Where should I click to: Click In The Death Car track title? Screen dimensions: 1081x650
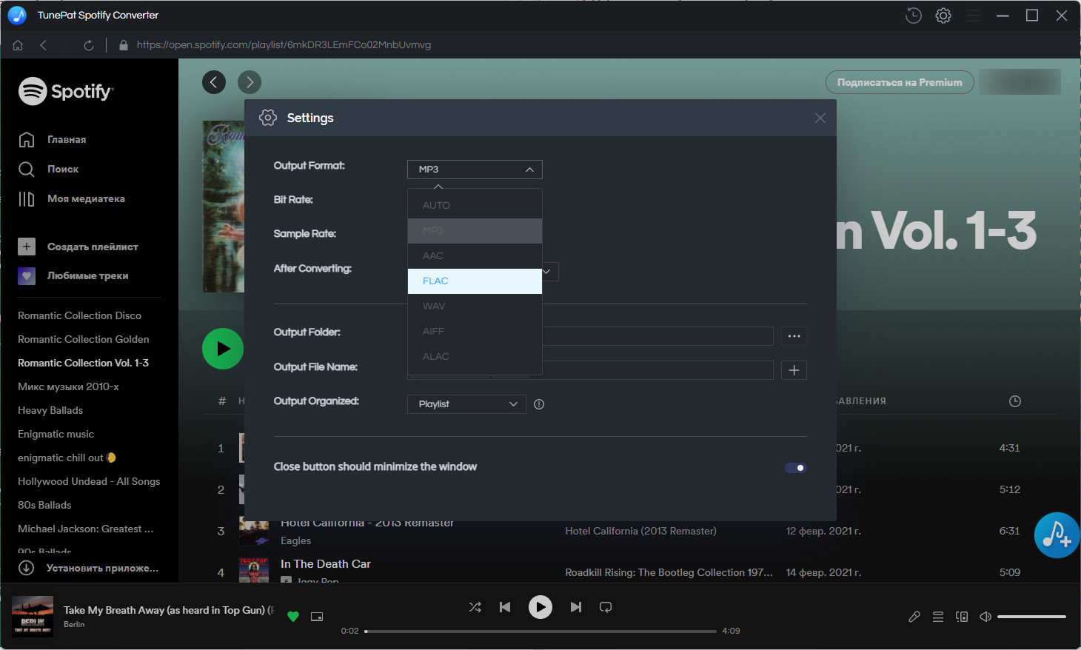click(326, 564)
